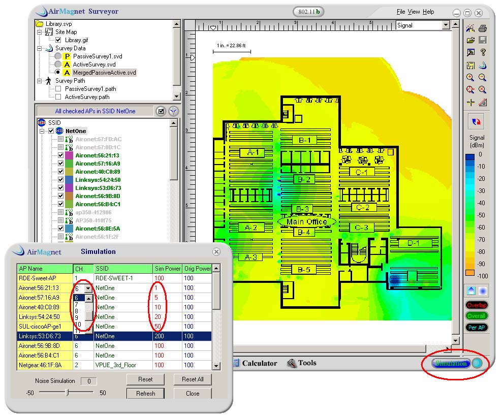Viewport: 503px width, 420px height.
Task: Choose channel 10 in the channel list
Action: pos(78,324)
